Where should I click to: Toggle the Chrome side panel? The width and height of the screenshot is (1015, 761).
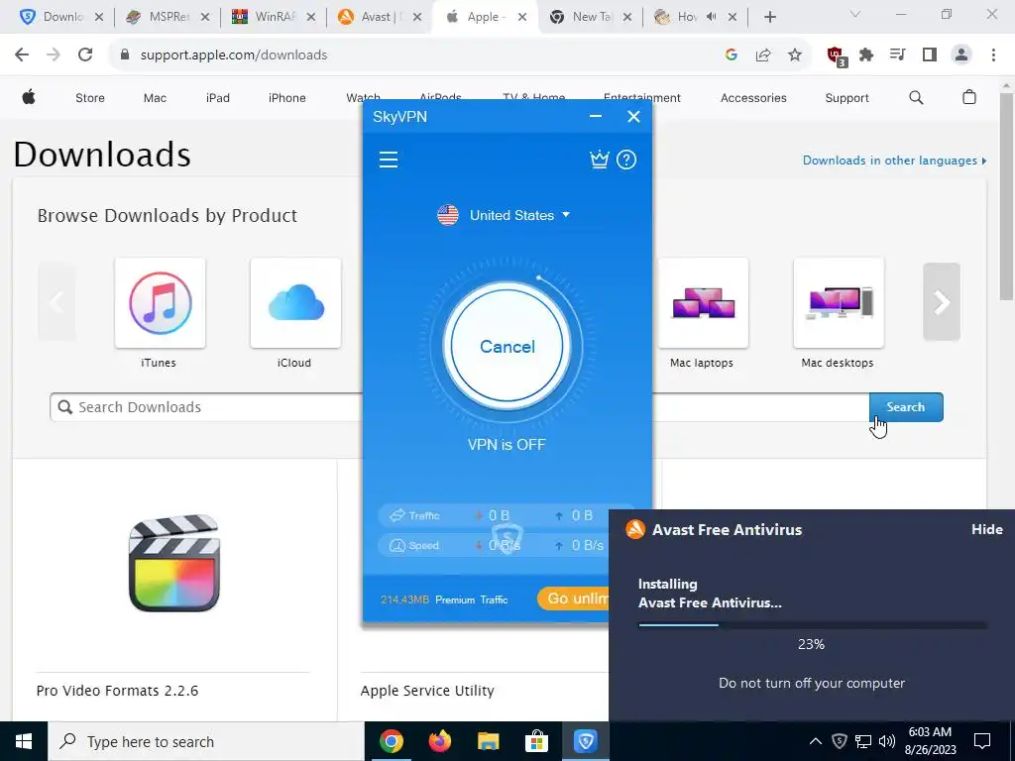coord(930,55)
